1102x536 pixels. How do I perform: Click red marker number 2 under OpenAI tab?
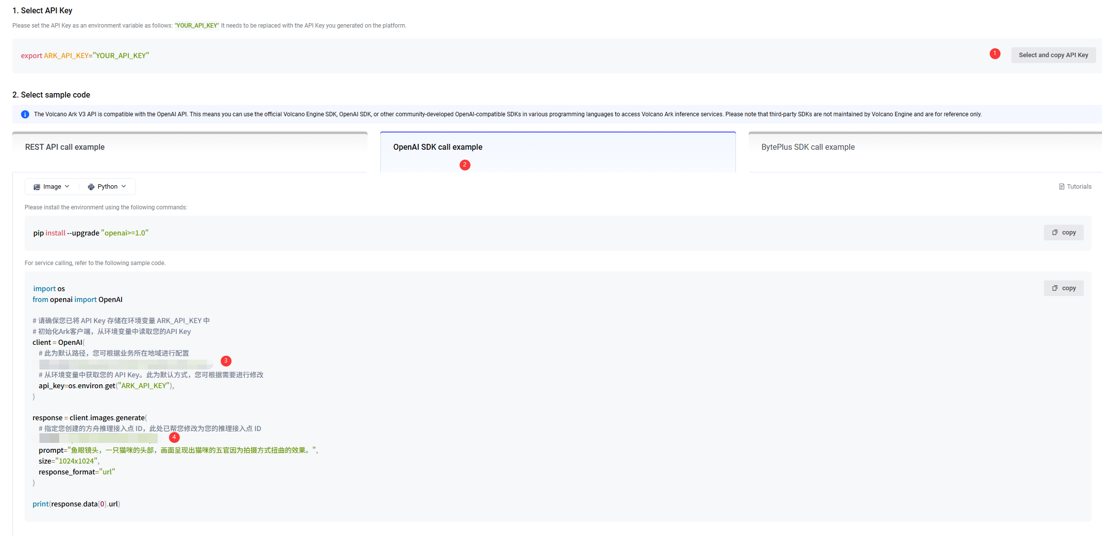[x=465, y=165]
